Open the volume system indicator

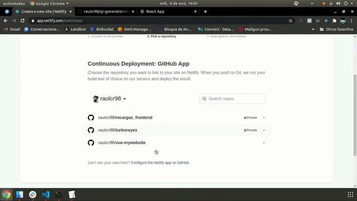click(x=339, y=3)
